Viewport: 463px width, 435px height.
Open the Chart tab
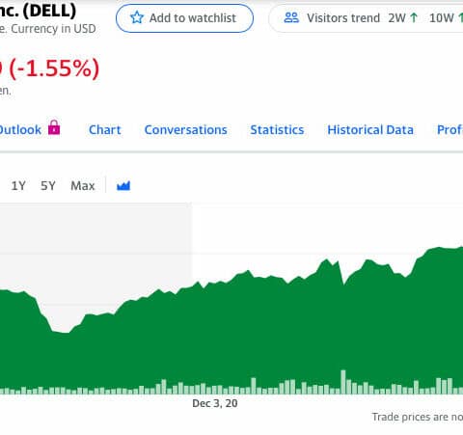[x=105, y=130]
